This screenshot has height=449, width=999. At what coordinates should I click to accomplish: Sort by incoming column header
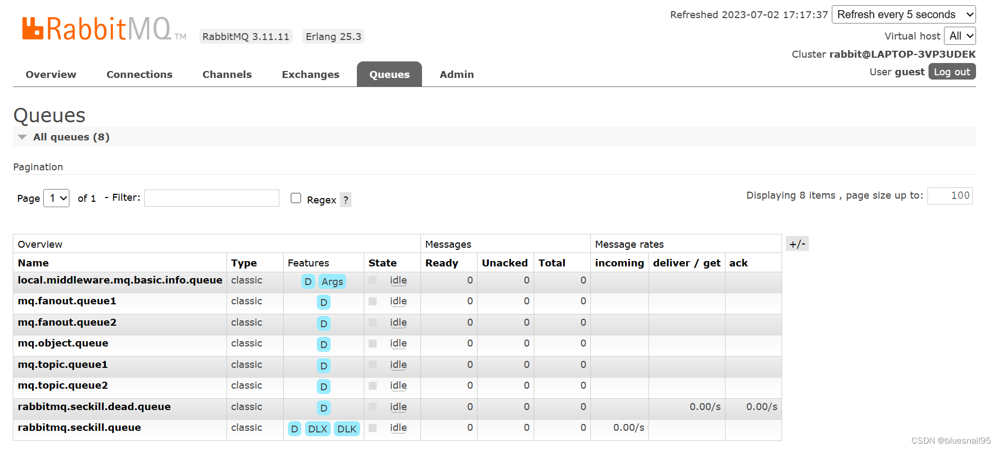coord(620,263)
